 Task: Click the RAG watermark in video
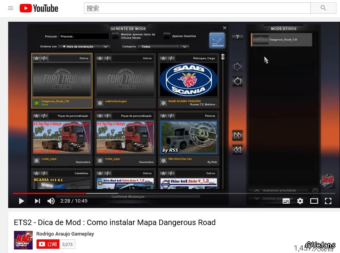[x=327, y=181]
